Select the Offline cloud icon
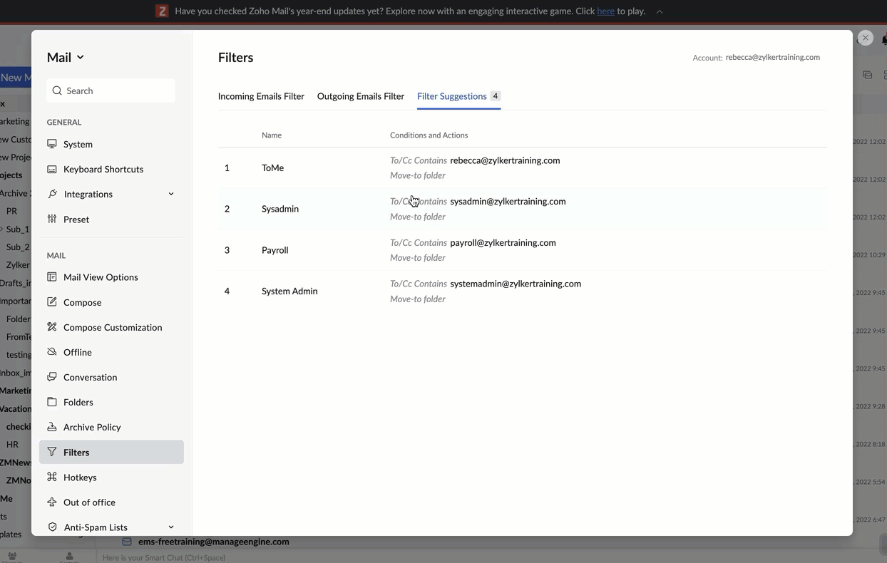The height and width of the screenshot is (563, 887). (x=52, y=352)
